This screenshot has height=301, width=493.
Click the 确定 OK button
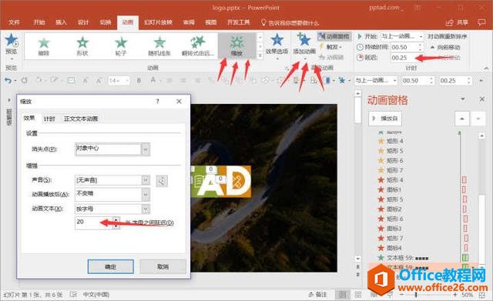[111, 266]
